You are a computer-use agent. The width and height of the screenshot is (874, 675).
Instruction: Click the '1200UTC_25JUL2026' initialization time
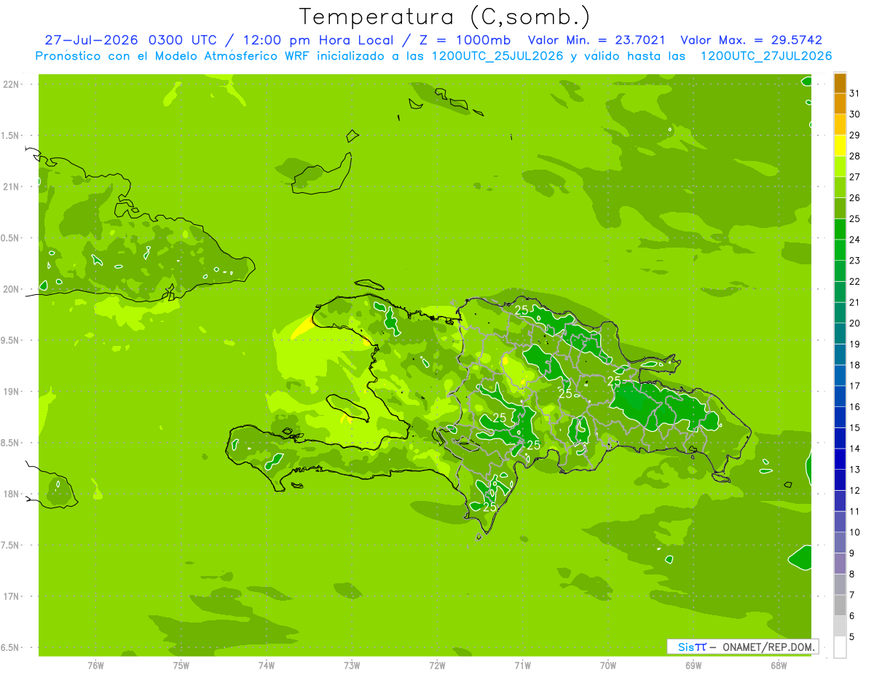(x=497, y=56)
